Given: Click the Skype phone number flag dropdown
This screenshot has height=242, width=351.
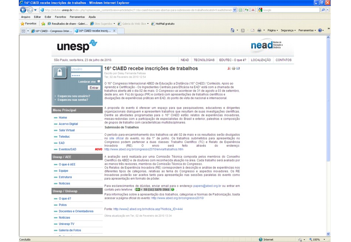Looking at the screenshot, I should [139, 190].
